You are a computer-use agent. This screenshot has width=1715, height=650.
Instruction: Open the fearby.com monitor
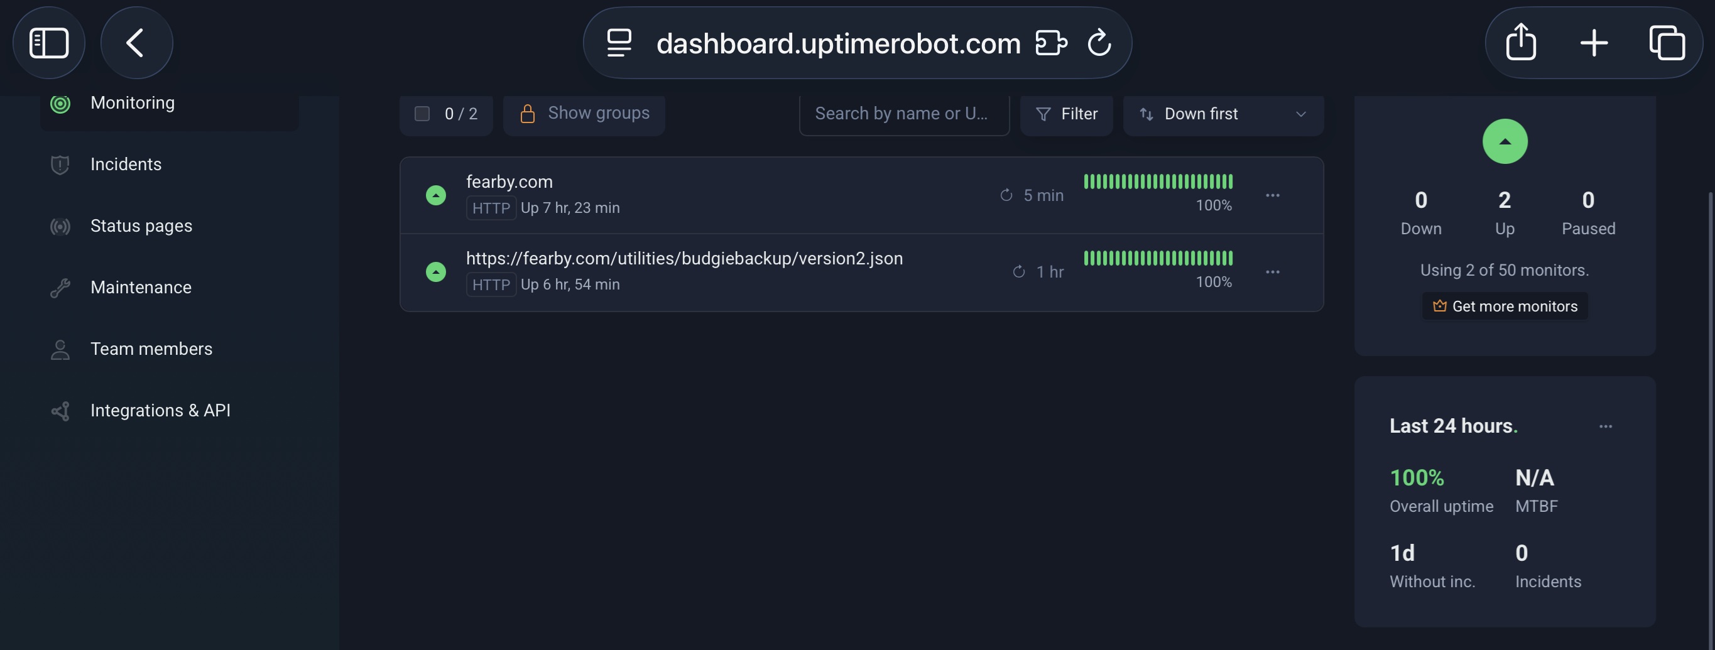[509, 181]
